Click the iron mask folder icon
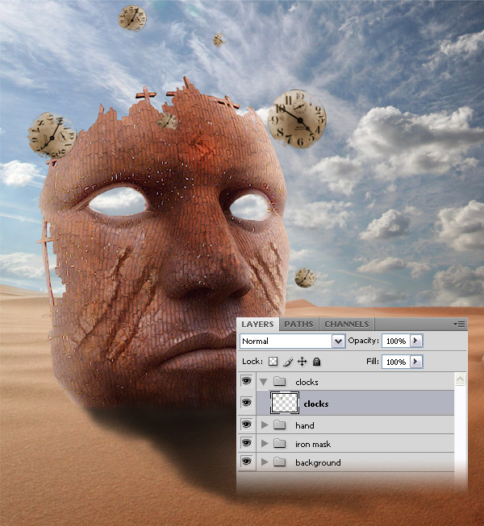Viewport: 484px width, 526px height. pyautogui.click(x=279, y=444)
